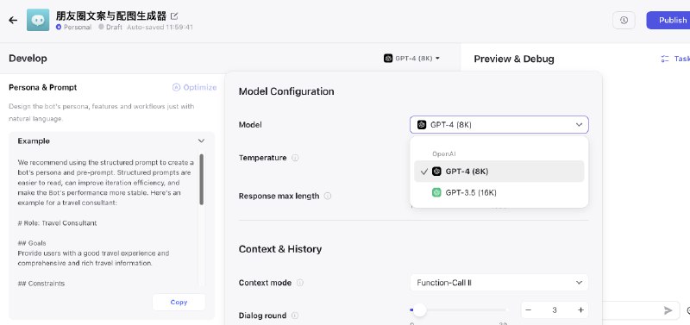Click the bot avatar icon
Screen dimensions: 690x325
point(38,20)
